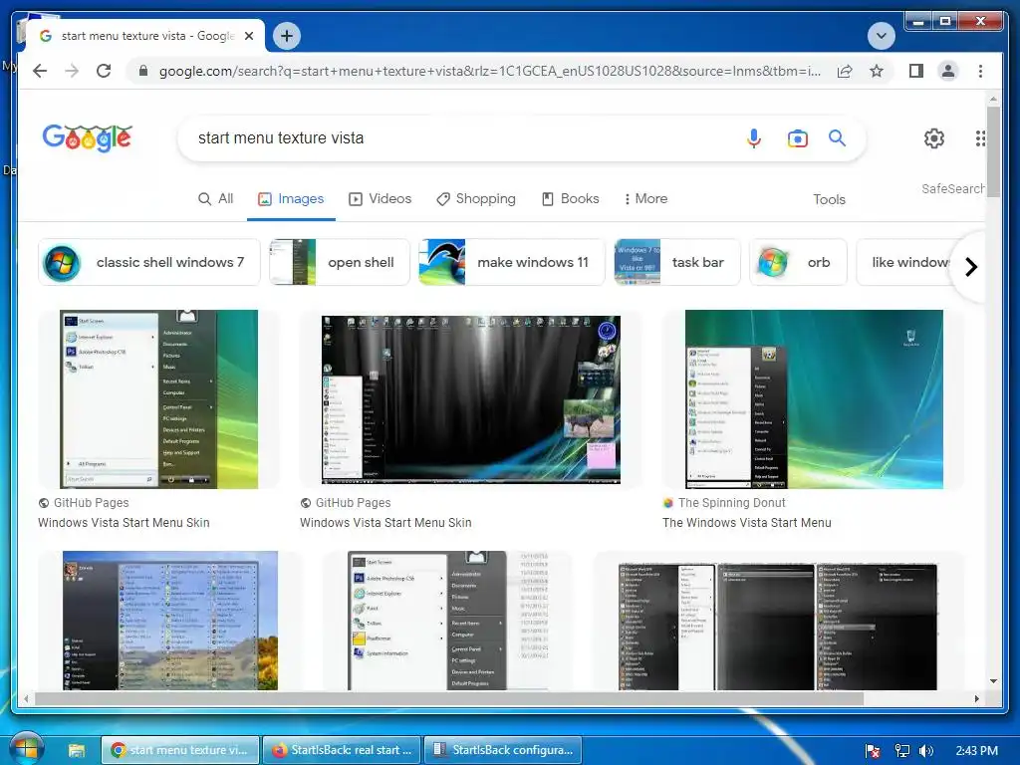Open the black start menu variations thumbnail
Image resolution: width=1020 pixels, height=765 pixels.
(x=777, y=628)
